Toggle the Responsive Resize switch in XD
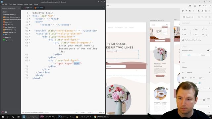The image size is (212, 119). point(209,51)
